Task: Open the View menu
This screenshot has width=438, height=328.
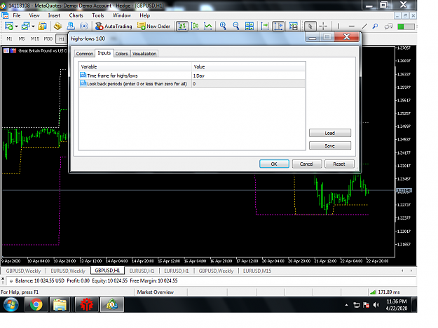Action: coord(34,15)
